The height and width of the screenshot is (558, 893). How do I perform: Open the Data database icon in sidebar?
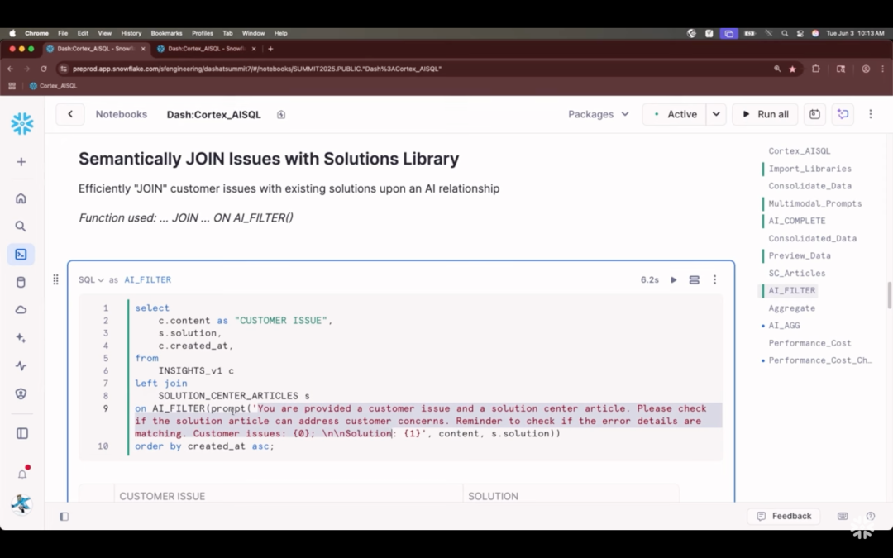coord(21,282)
